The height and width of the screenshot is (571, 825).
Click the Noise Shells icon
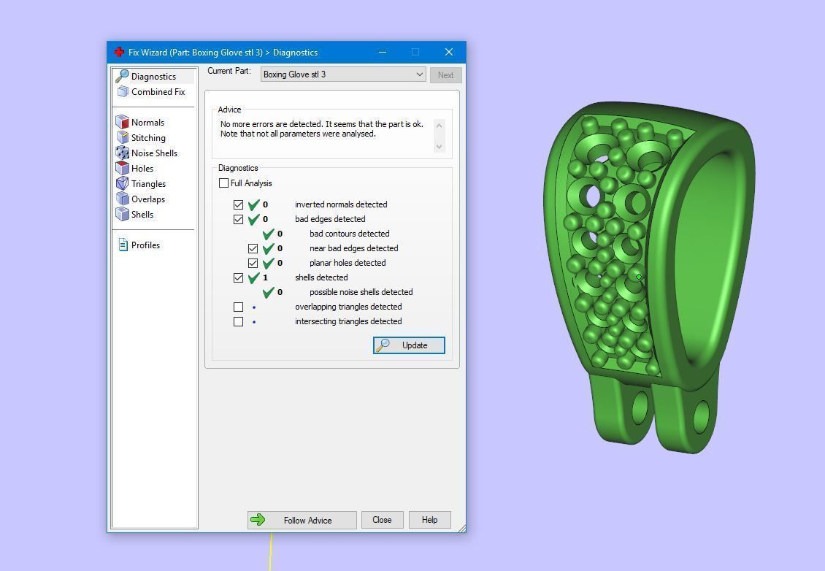[x=122, y=153]
